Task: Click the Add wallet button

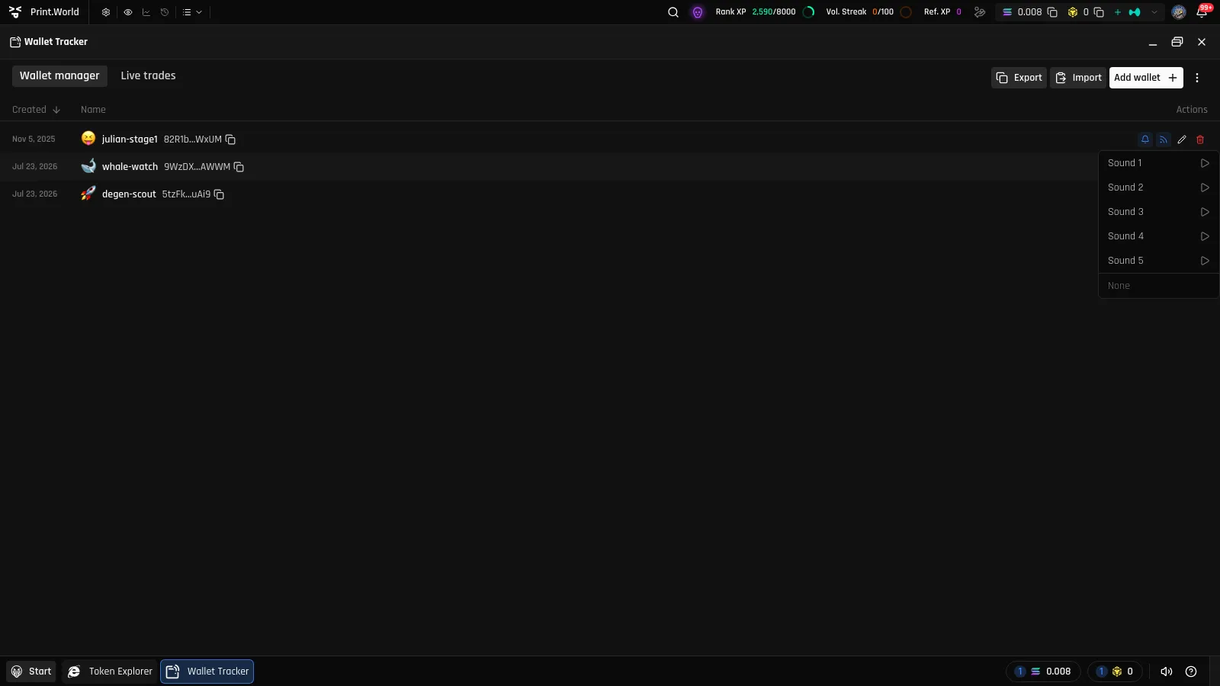Action: click(x=1146, y=78)
